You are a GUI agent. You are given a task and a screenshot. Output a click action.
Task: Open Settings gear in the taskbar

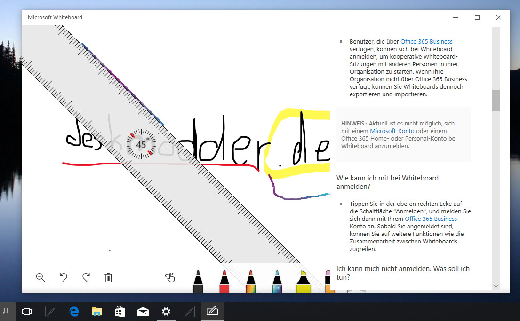pyautogui.click(x=166, y=311)
